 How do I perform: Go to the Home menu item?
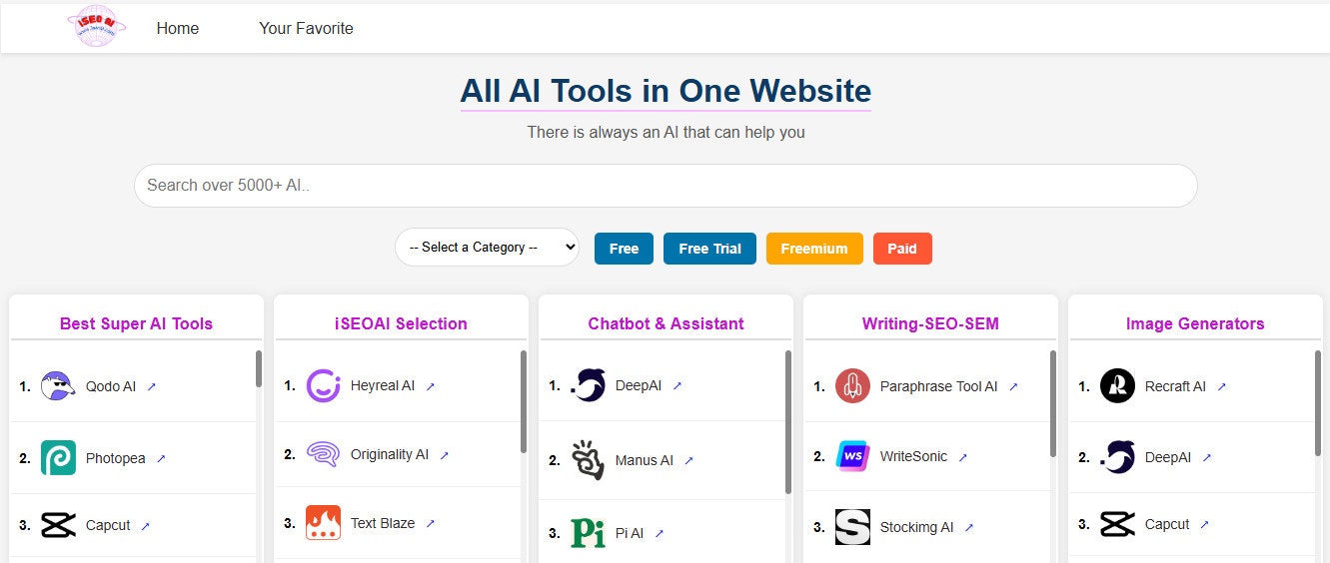pyautogui.click(x=178, y=28)
